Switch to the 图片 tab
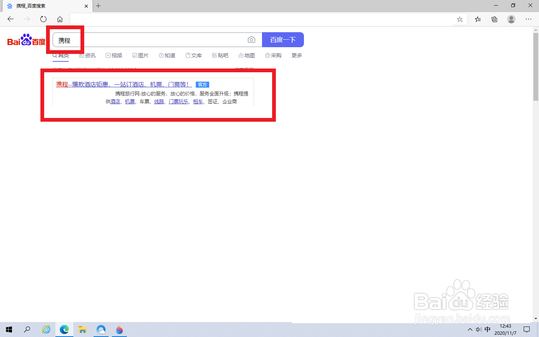This screenshot has width=539, height=337. click(x=140, y=55)
